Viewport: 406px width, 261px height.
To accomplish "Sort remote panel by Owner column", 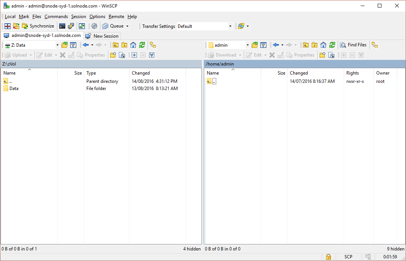I will pyautogui.click(x=385, y=73).
